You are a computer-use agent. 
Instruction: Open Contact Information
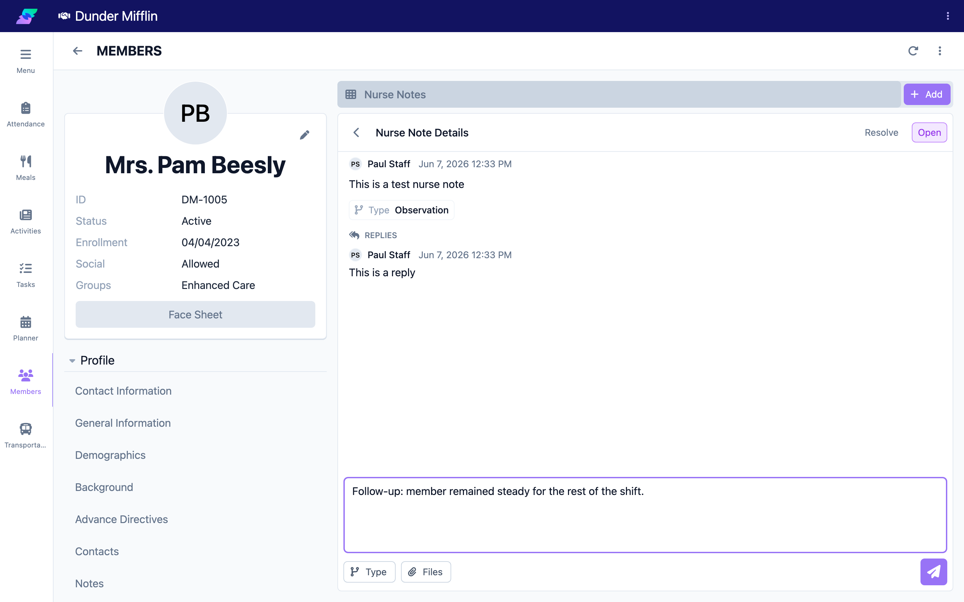click(123, 391)
